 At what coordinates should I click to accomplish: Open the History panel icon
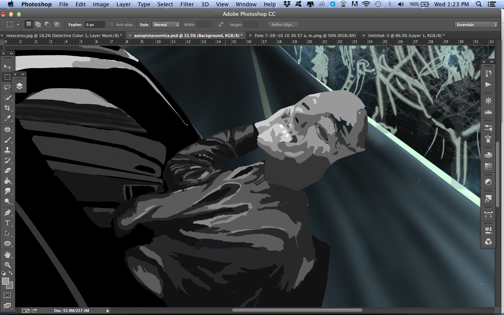point(488,73)
